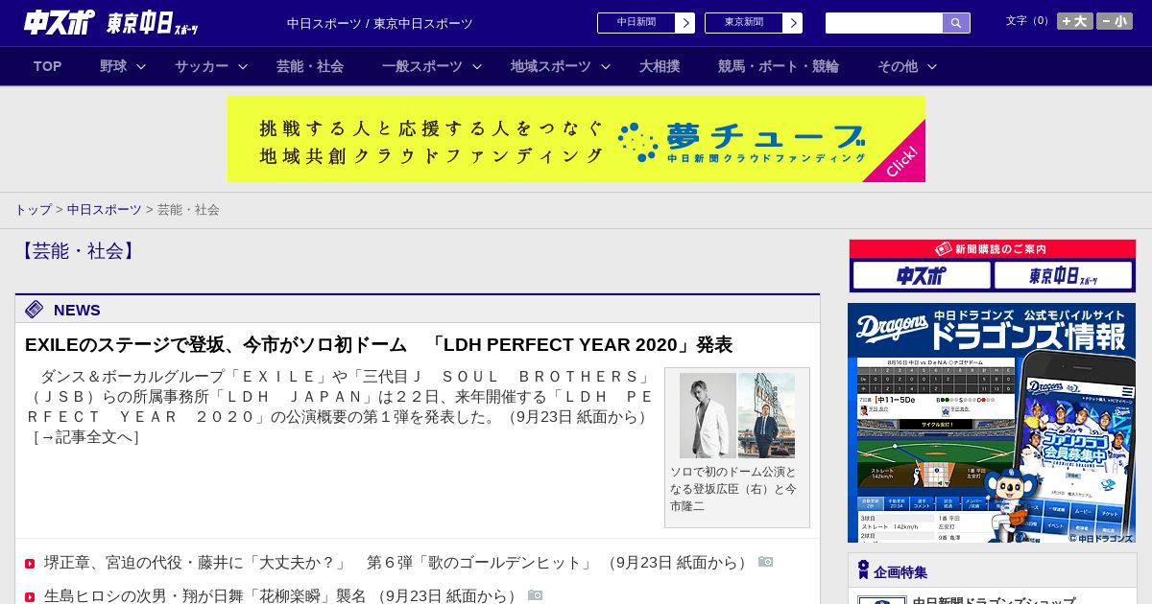The width and height of the screenshot is (1152, 604).
Task: Click red bullet icon beside 生島ヒロシ article
Action: pos(30,597)
